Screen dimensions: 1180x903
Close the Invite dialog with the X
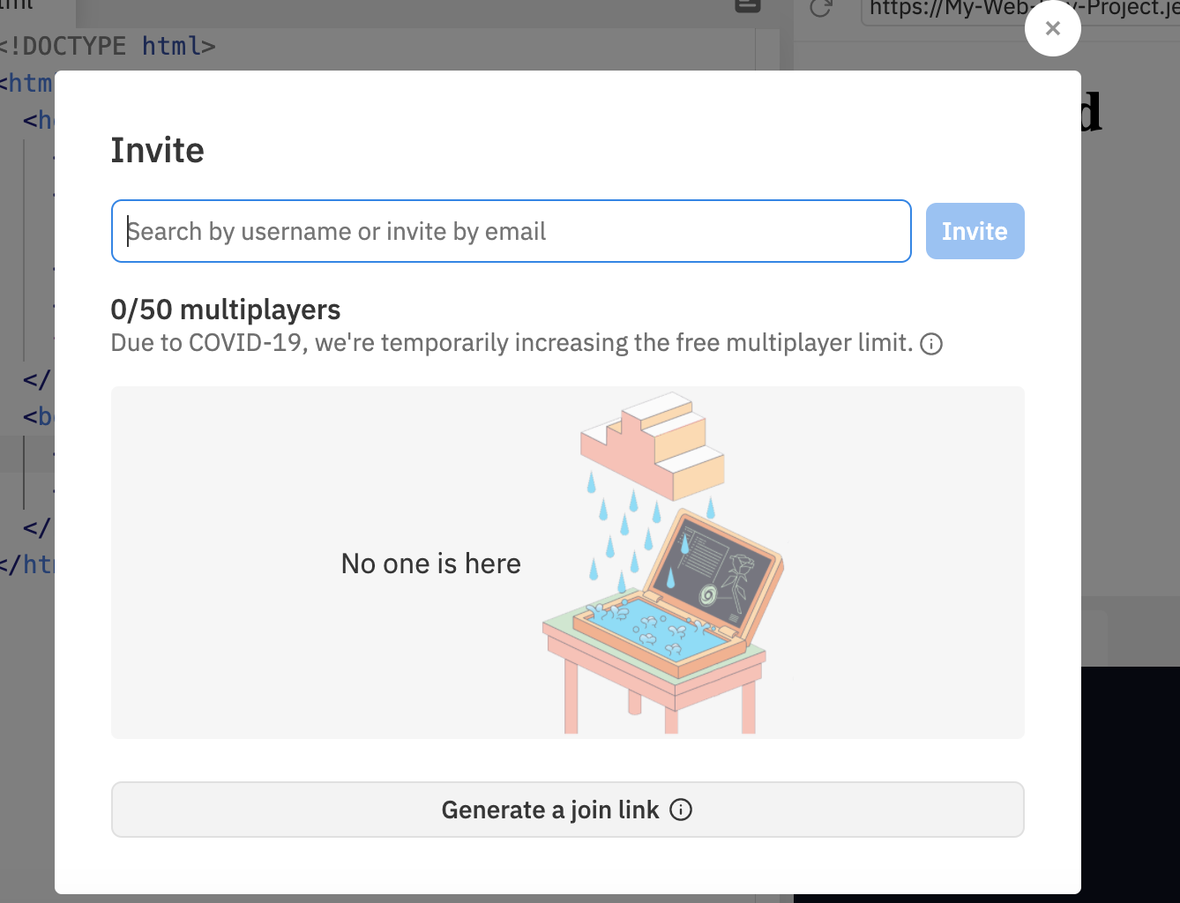pyautogui.click(x=1052, y=28)
